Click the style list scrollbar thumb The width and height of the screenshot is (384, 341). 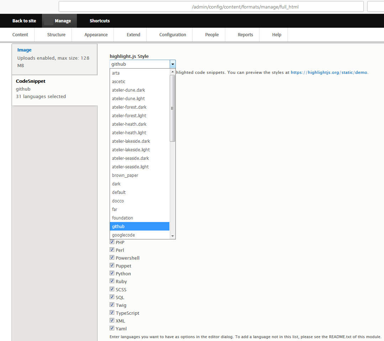click(x=172, y=108)
